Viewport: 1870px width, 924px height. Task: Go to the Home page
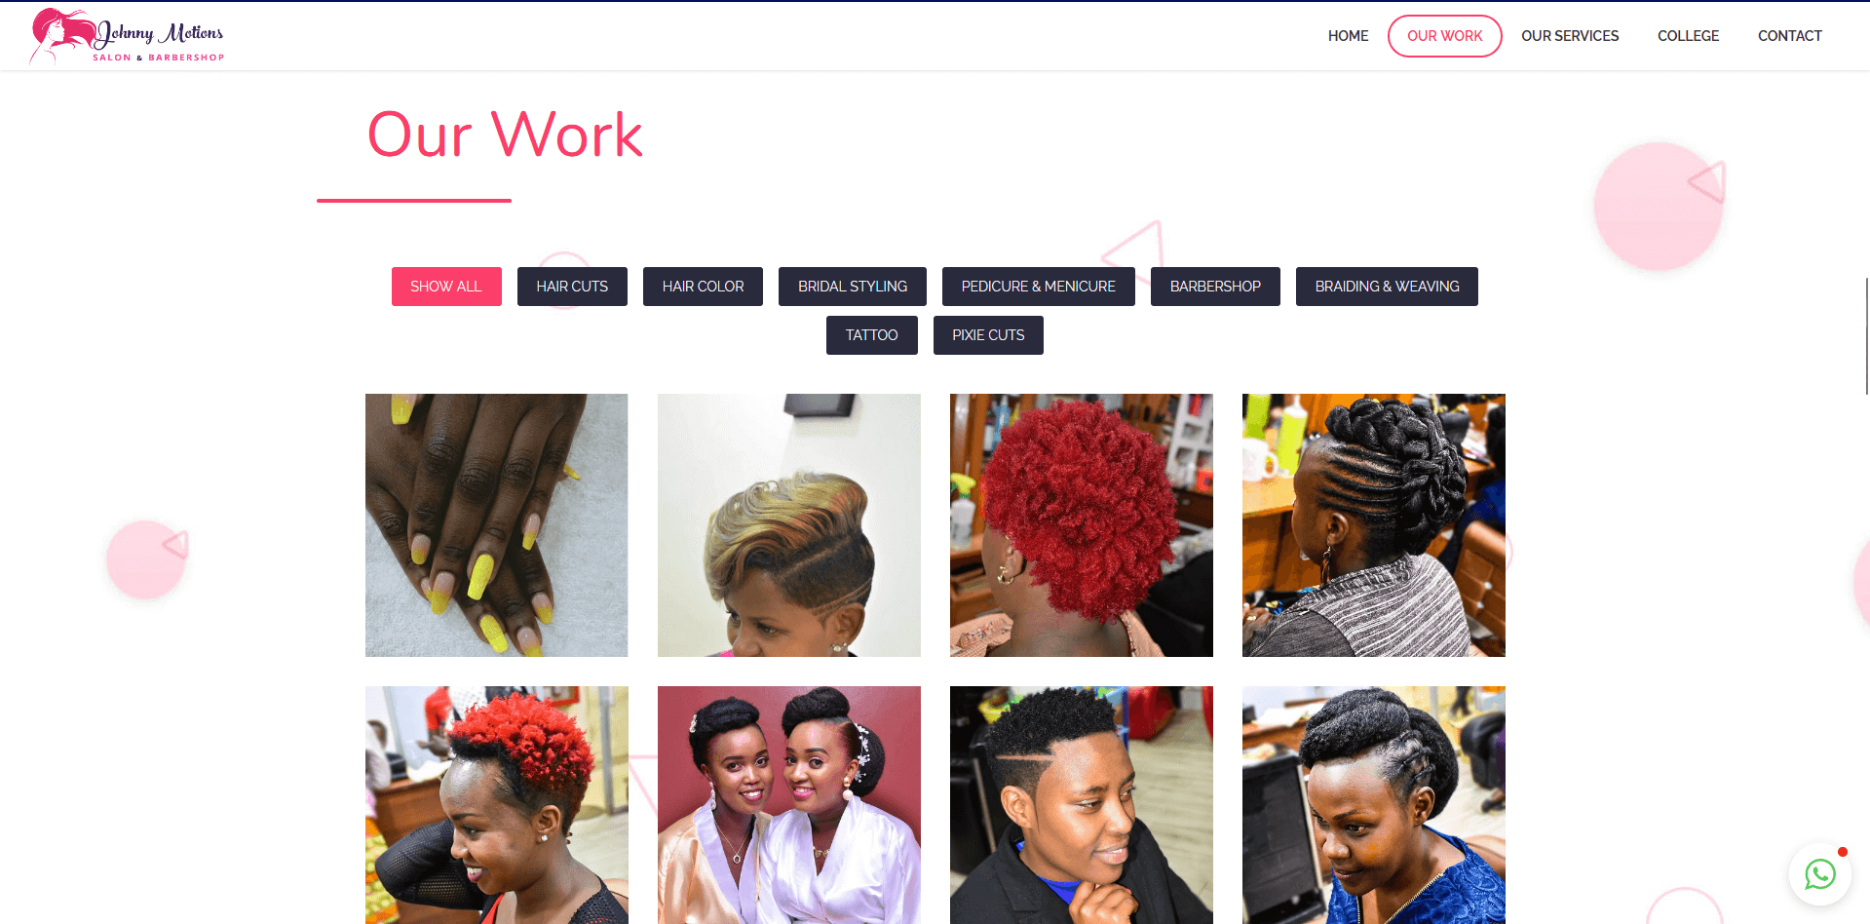pos(1348,36)
